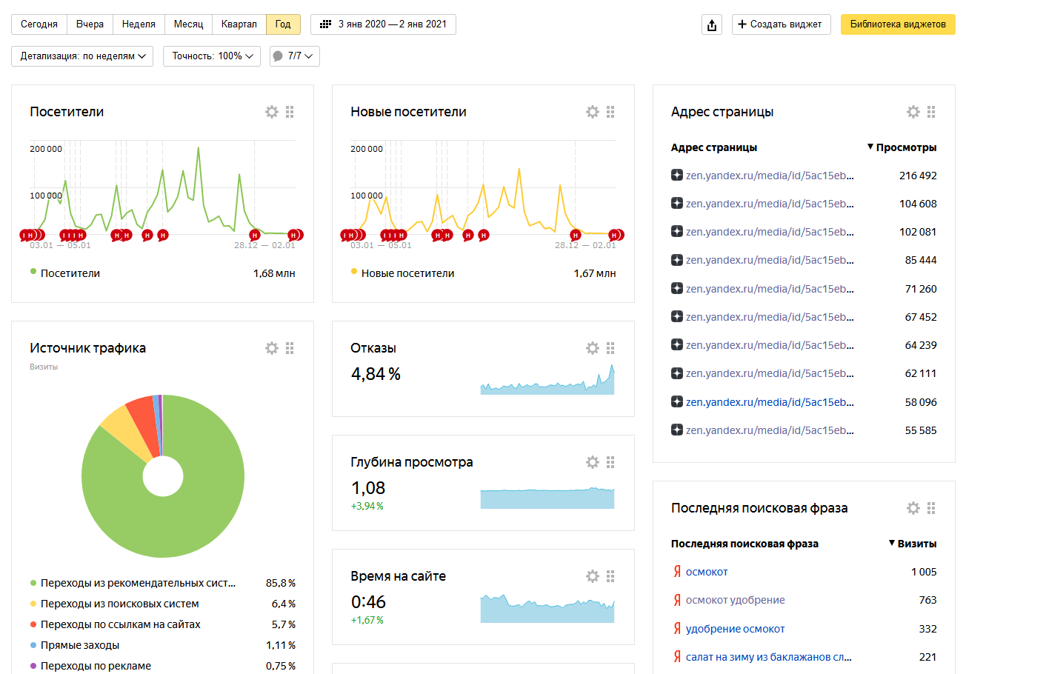Click drag handle of Глубина просмотра widget

click(x=610, y=462)
